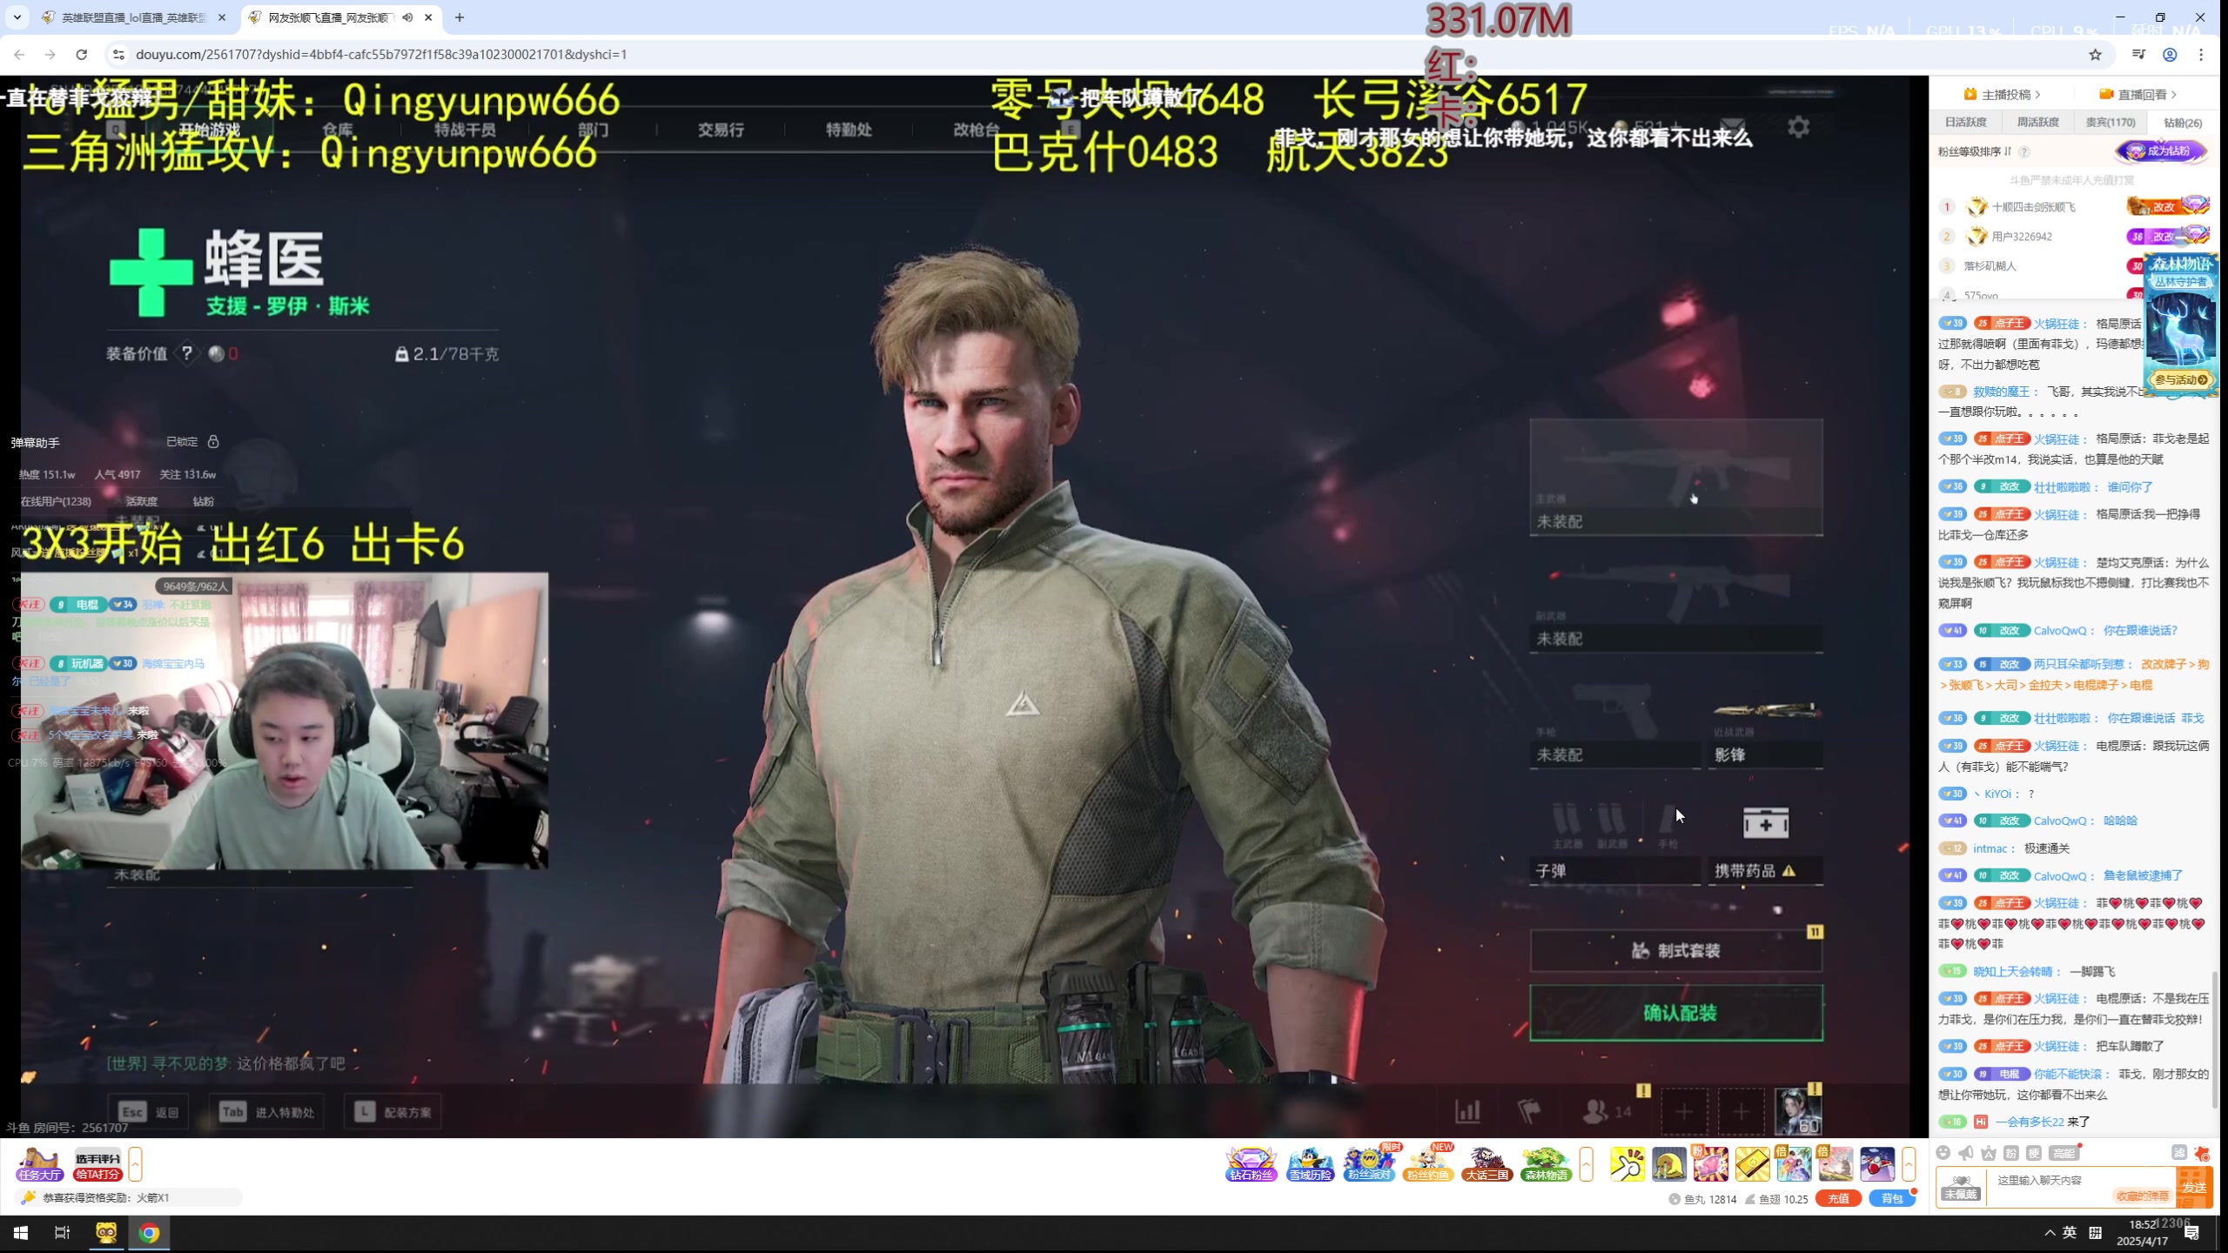The width and height of the screenshot is (2228, 1253).
Task: Open the in-game statistics bar chart icon
Action: 1468,1111
